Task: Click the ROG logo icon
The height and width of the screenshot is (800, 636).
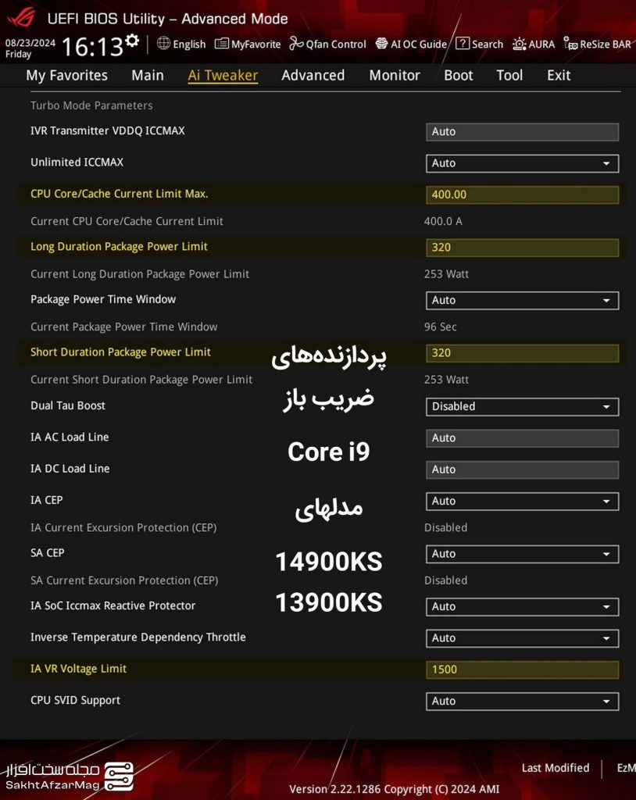Action: (21, 17)
